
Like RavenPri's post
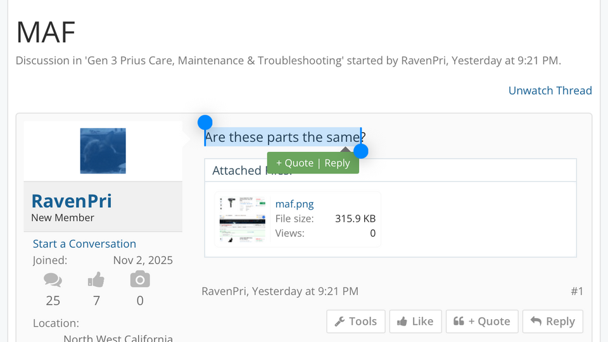point(415,322)
